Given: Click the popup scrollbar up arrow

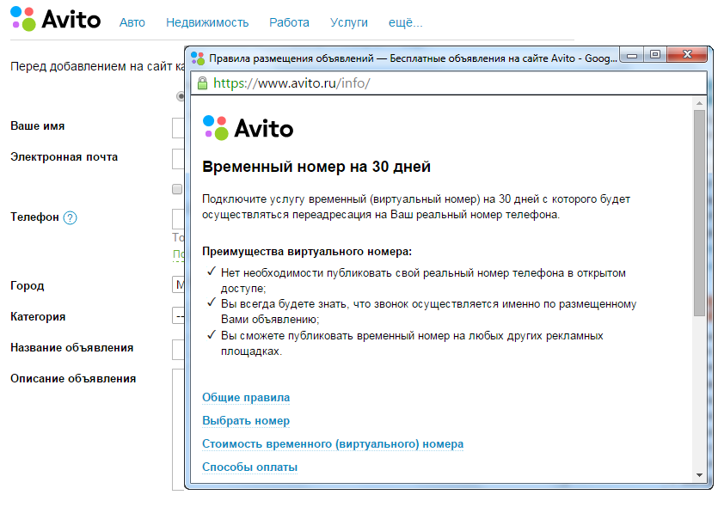Looking at the screenshot, I should pos(699,103).
